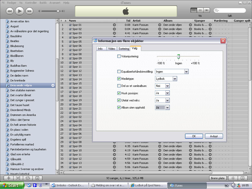This screenshot has width=252, height=189.
Task: Click horizontal scrollbar of track list
Action: tap(138, 173)
